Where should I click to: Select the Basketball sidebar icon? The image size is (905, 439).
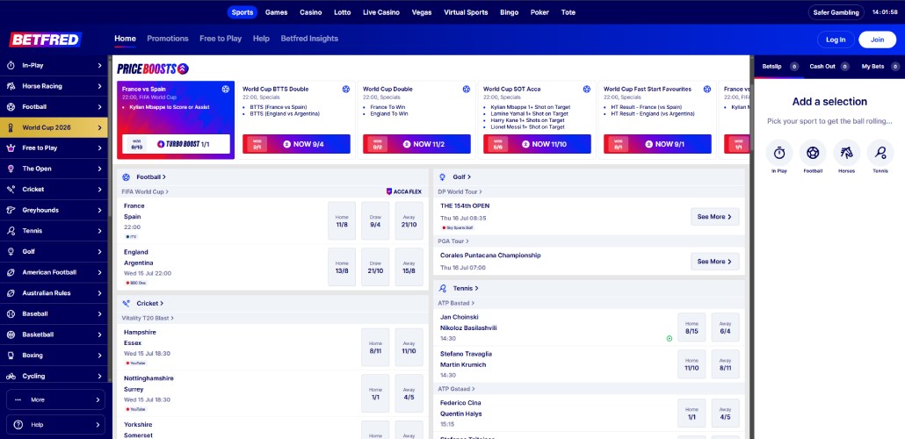[x=11, y=335]
